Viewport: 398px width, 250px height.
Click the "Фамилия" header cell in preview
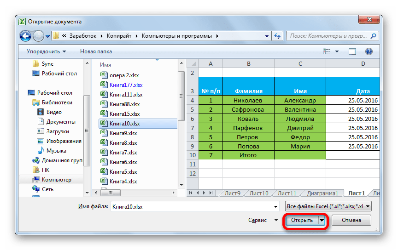point(248,86)
